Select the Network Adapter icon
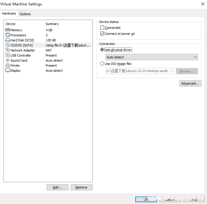The image size is (207, 204). pos(8,50)
